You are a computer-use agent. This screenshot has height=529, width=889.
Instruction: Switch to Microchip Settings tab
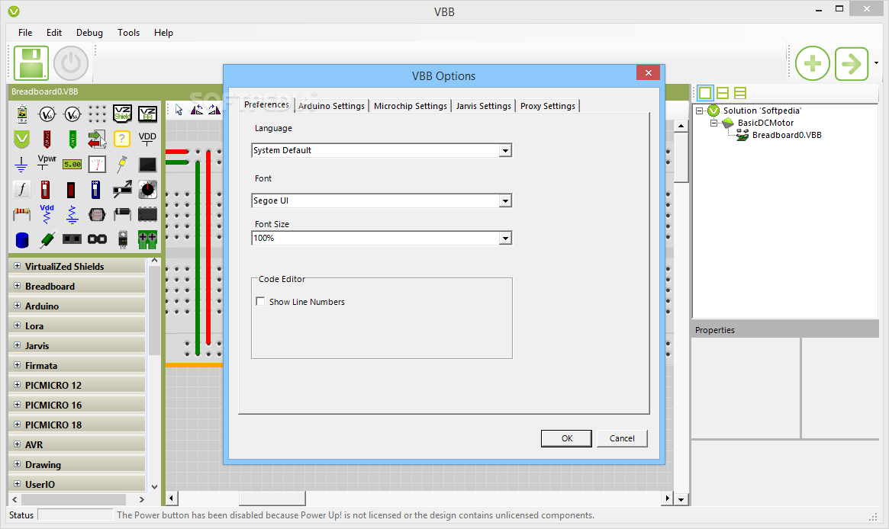pos(411,106)
